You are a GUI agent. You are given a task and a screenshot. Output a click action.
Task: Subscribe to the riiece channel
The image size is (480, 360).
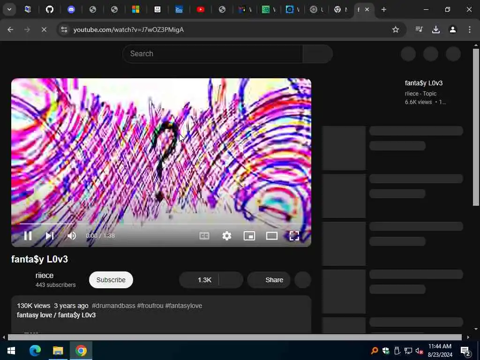click(x=111, y=280)
